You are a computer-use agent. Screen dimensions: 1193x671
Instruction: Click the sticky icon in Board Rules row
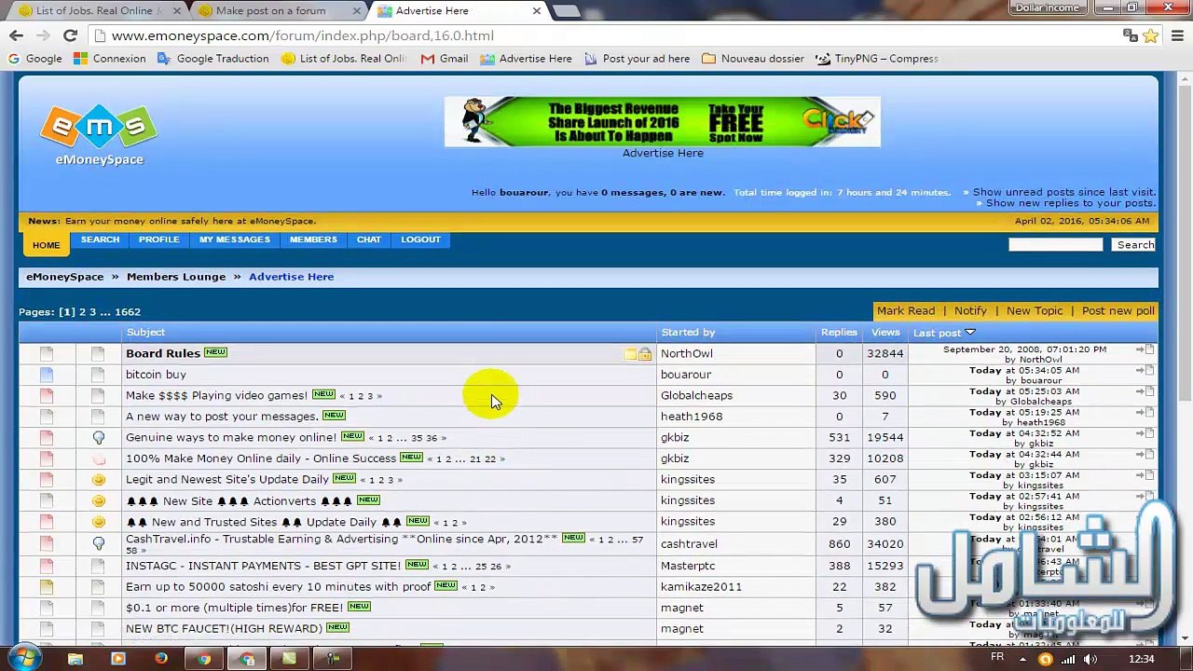pos(631,354)
